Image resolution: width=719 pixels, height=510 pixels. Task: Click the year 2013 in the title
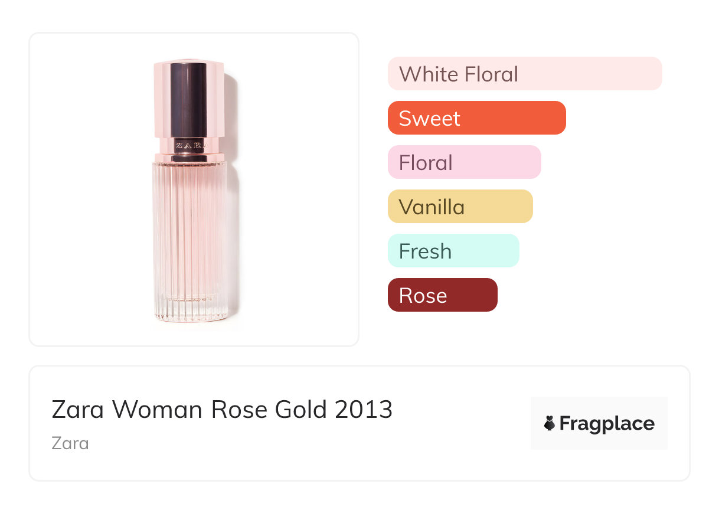364,409
